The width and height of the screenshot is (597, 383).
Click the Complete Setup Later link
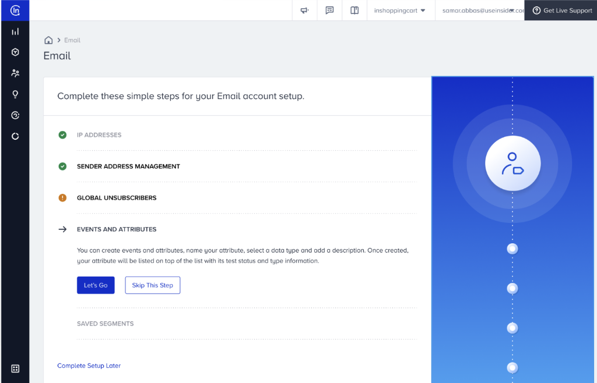[89, 365]
